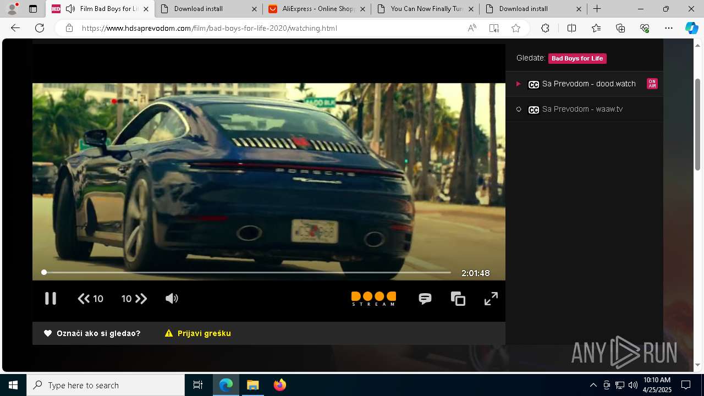Click the seek bar handle at start

44,272
